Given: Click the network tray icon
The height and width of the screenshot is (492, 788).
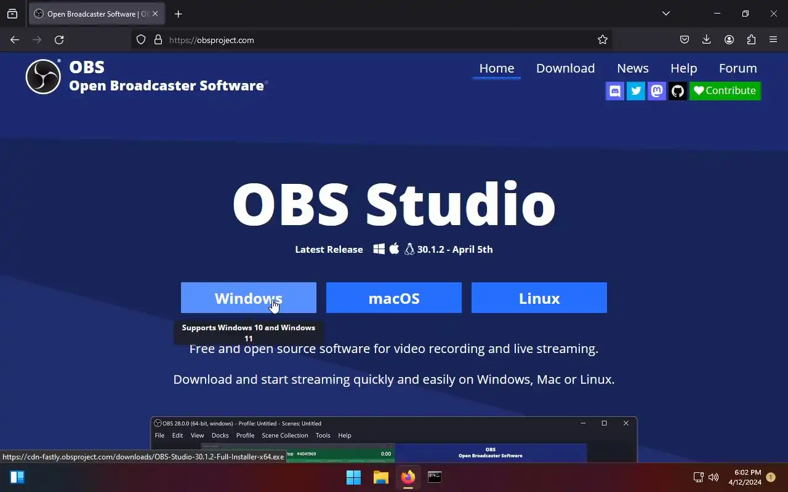Looking at the screenshot, I should tap(698, 477).
